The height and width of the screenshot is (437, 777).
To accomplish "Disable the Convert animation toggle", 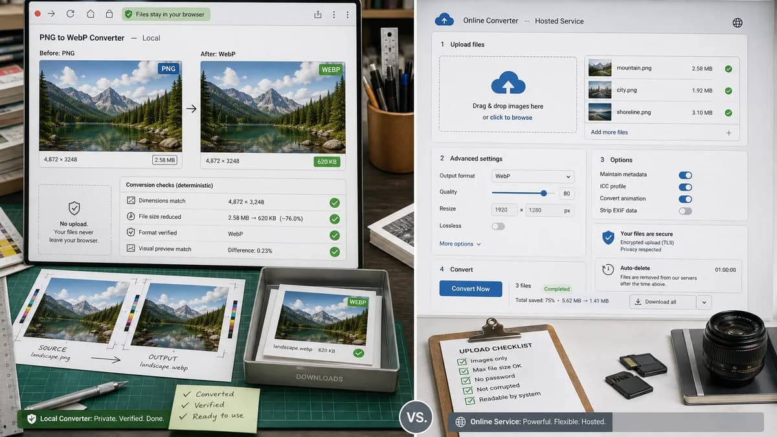I will click(x=685, y=199).
